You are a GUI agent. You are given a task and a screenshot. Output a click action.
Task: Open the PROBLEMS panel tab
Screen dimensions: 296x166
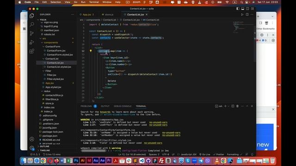[x=86, y=106]
